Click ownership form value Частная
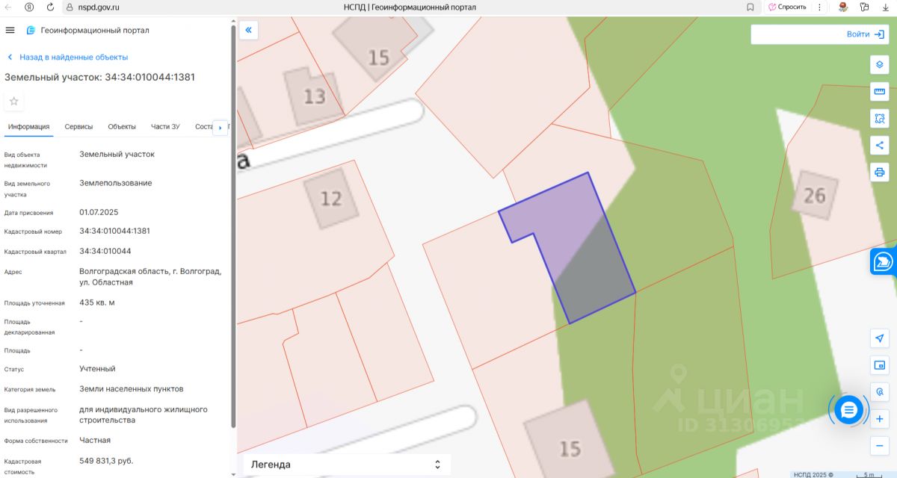 click(95, 441)
